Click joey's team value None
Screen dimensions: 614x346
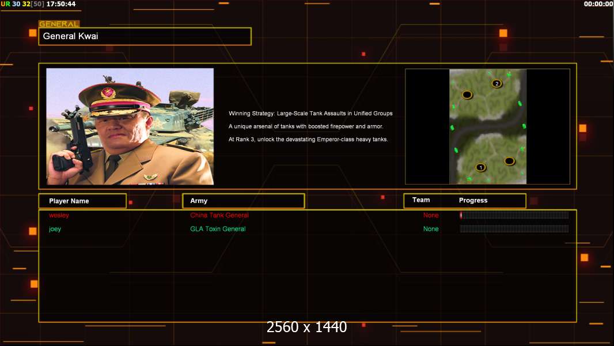431,229
